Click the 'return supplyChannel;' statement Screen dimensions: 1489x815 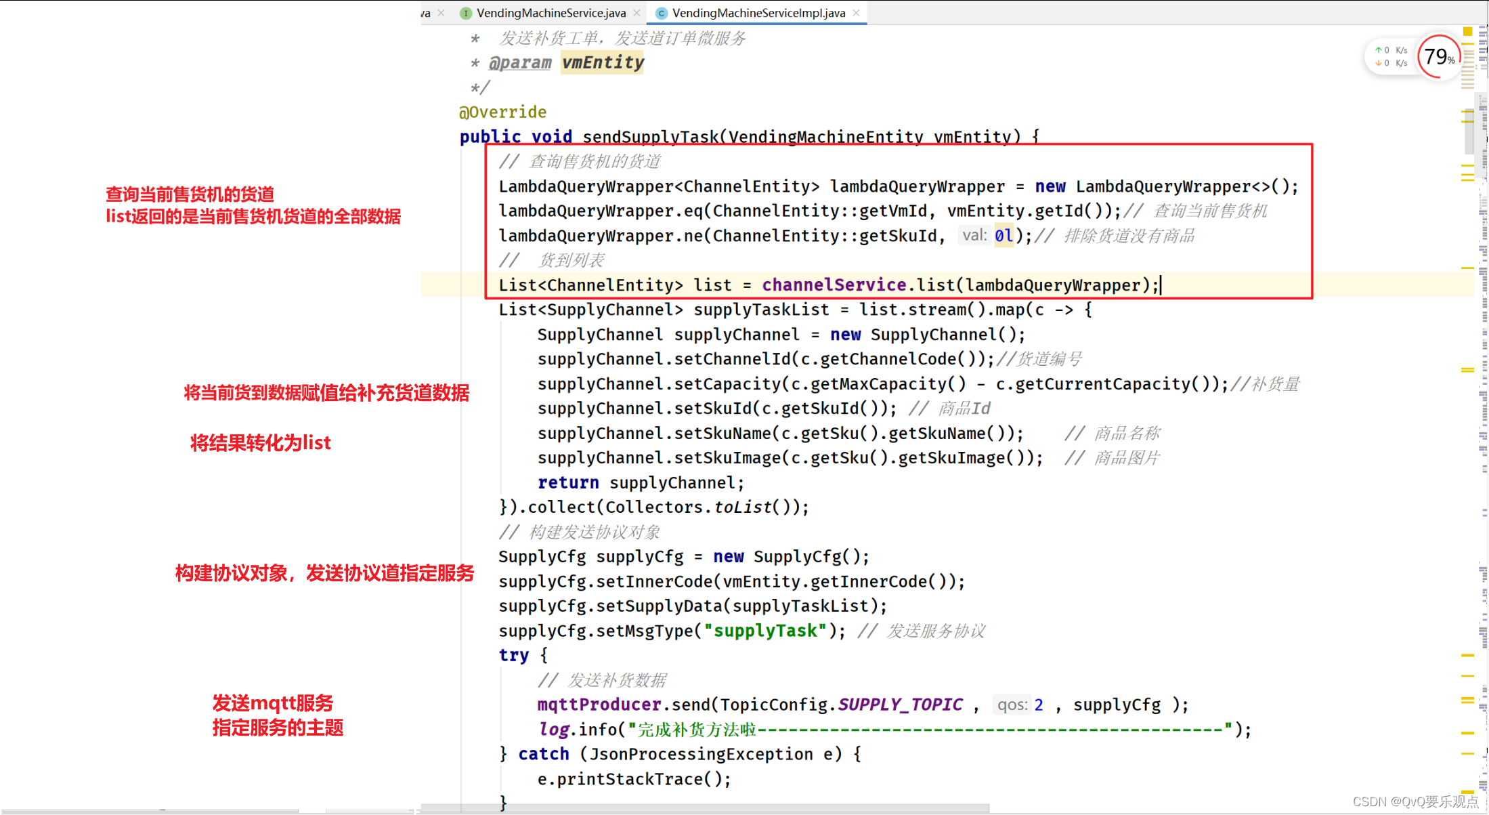pos(641,482)
